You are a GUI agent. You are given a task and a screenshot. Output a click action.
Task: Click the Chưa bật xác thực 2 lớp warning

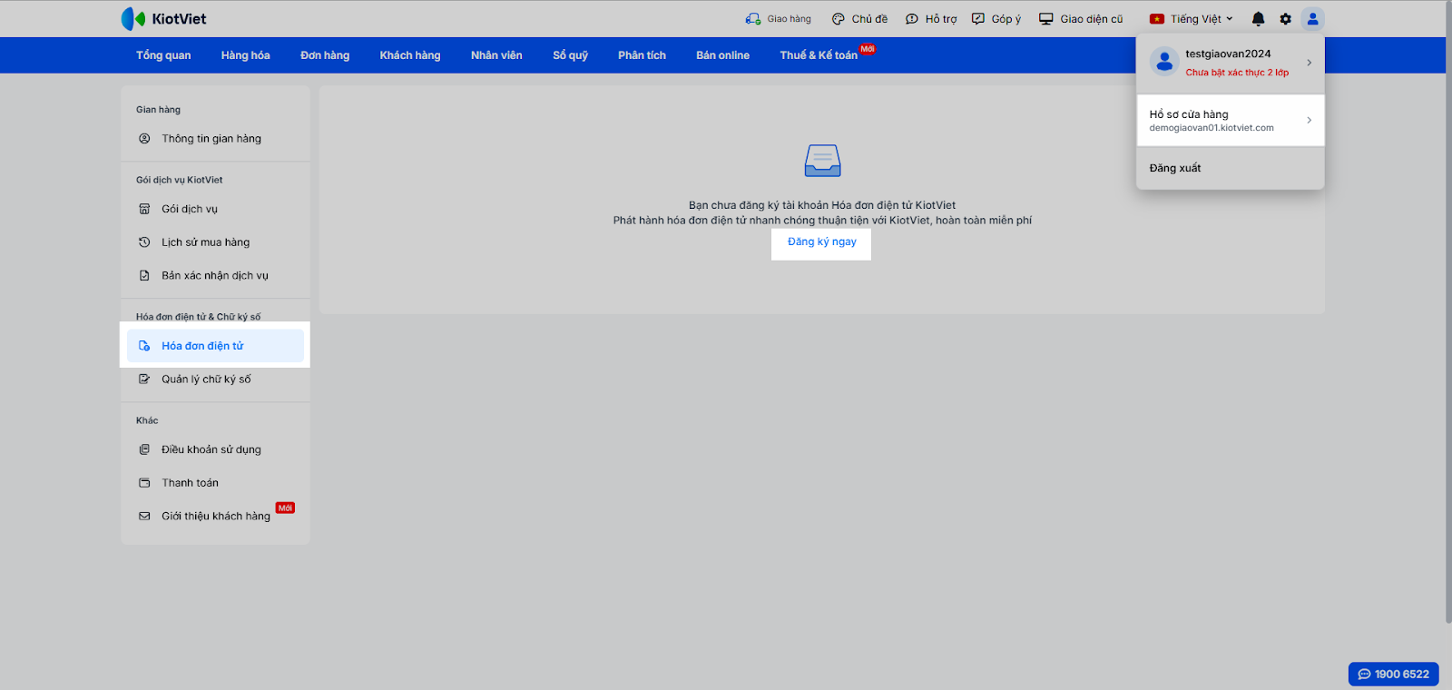pos(1237,73)
